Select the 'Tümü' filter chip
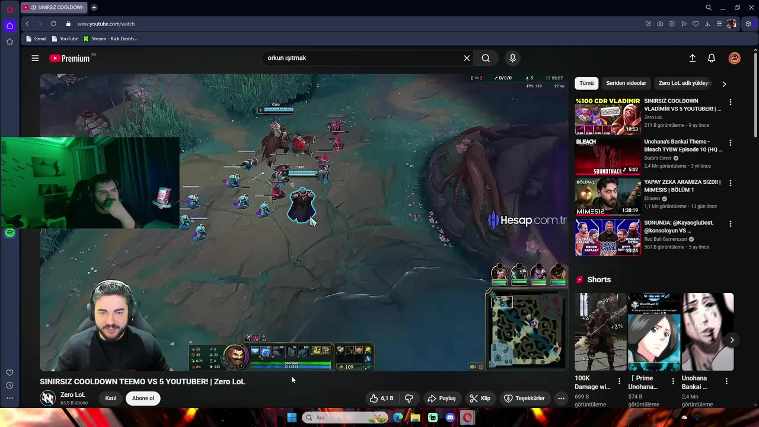Image resolution: width=759 pixels, height=427 pixels. 586,84
